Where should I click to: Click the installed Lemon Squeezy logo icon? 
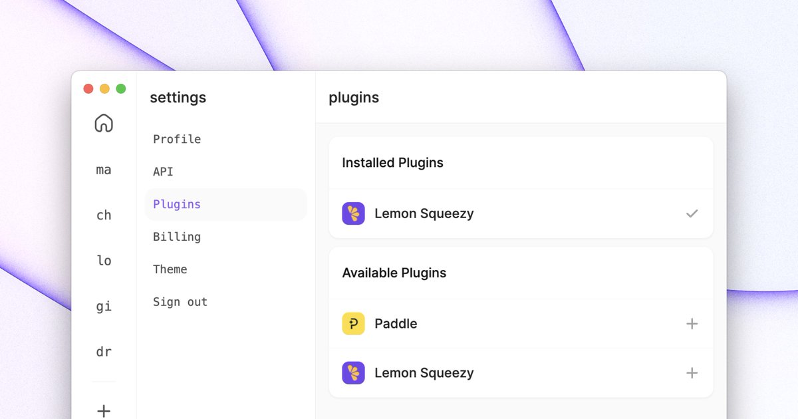tap(353, 213)
